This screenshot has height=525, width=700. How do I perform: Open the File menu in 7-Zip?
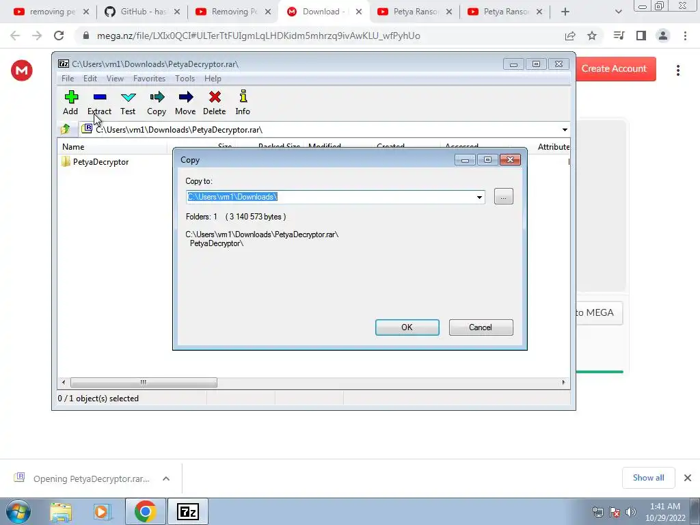68,79
